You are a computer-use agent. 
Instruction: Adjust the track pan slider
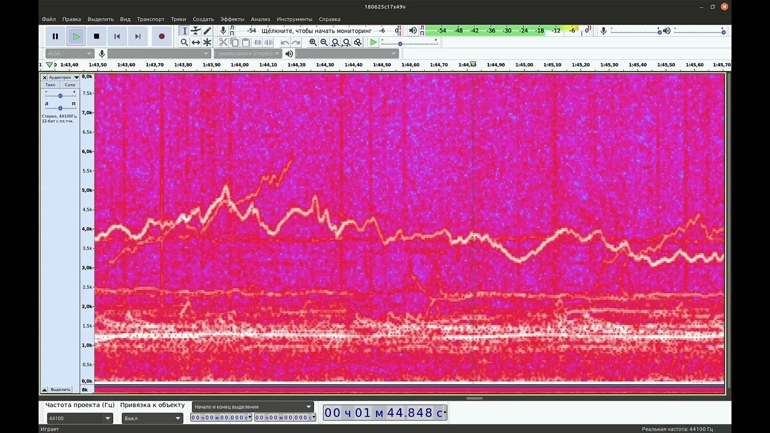tap(60, 108)
